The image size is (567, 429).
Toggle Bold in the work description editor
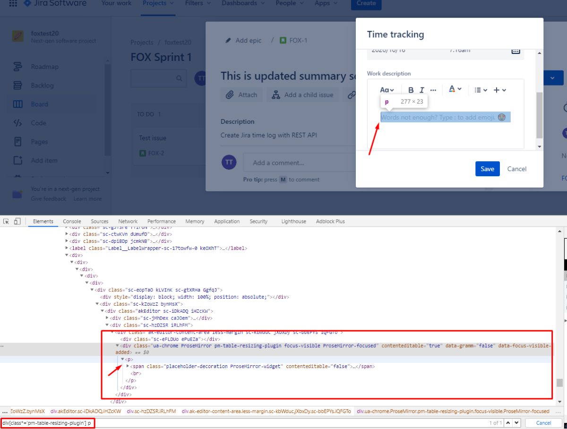[411, 90]
